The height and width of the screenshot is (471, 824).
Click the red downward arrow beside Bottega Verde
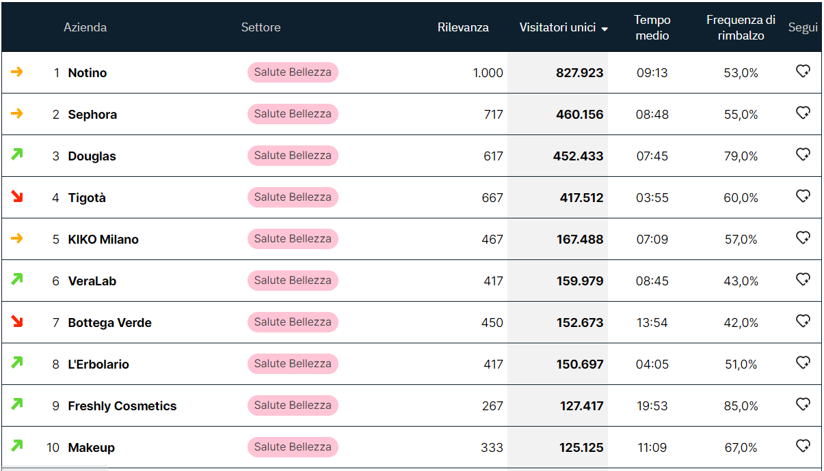click(17, 322)
